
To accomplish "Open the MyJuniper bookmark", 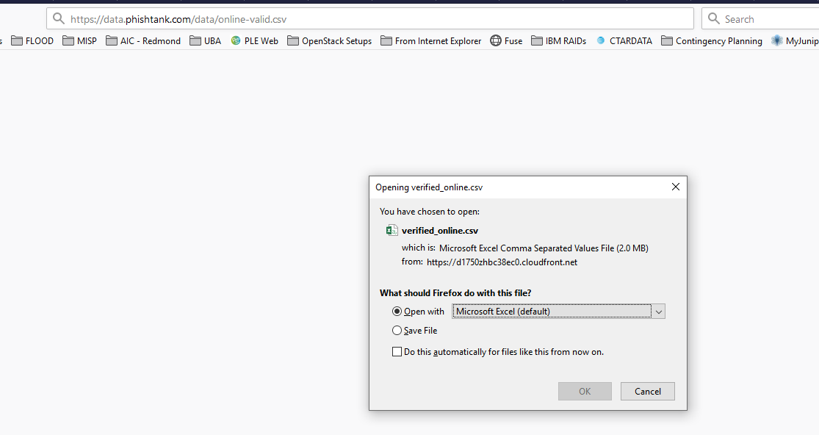I will (x=801, y=40).
